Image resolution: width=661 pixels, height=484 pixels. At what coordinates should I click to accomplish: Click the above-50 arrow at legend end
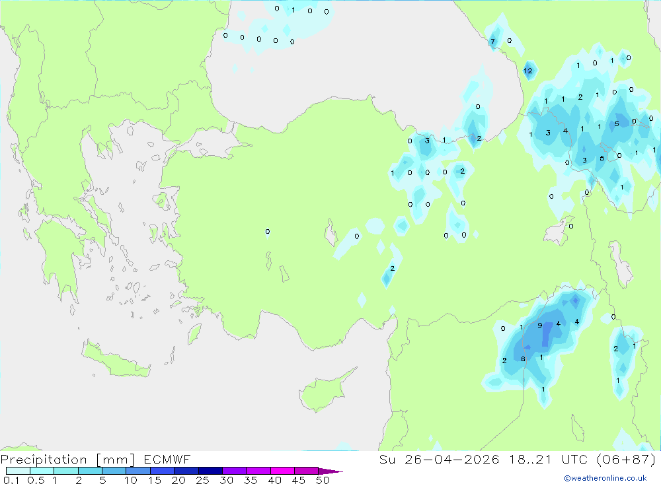point(330,471)
